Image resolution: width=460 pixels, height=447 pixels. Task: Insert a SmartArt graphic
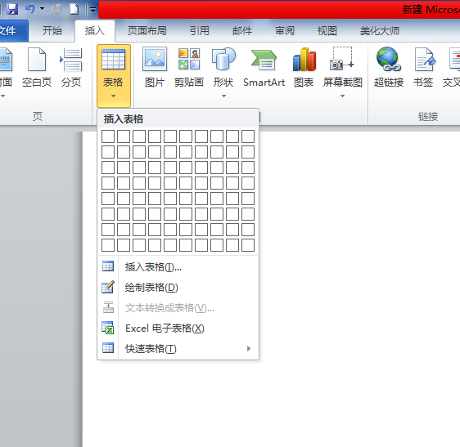coord(264,67)
